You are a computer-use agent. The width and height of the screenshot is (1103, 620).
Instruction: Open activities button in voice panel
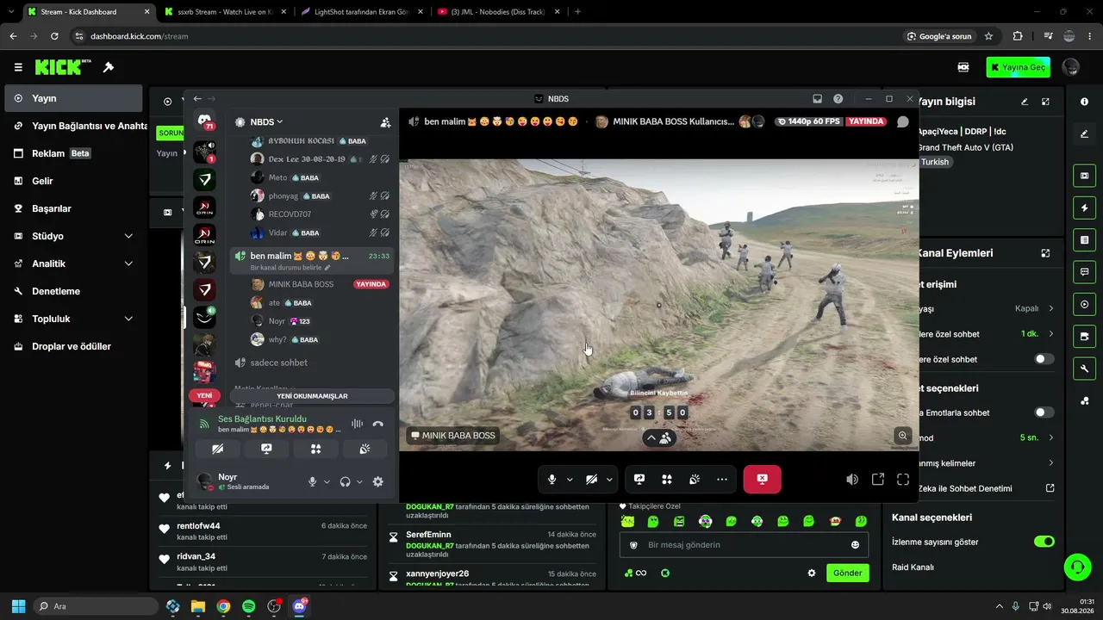[315, 449]
